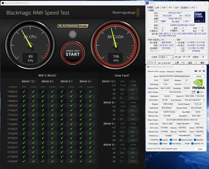This screenshot has width=209, height=169.
Task: Click the 1559 HD CPU result value
Action: (x=123, y=85)
